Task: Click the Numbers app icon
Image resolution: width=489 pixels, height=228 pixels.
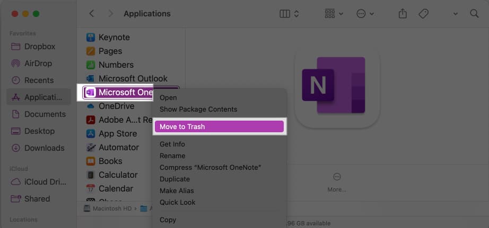Action: [91, 65]
